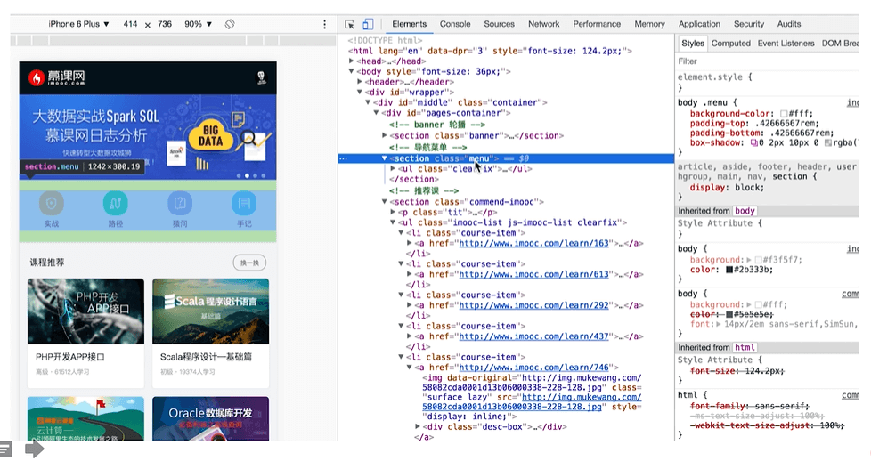Click the ellipsis beside selected section row
871x461 pixels.
pos(343,158)
